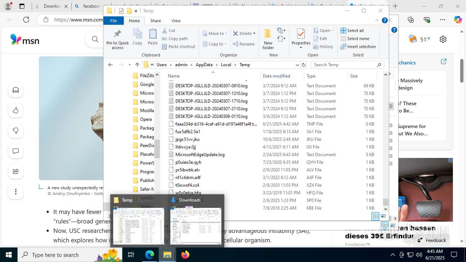
Task: Click Copy path in the ribbon
Action: (x=175, y=39)
